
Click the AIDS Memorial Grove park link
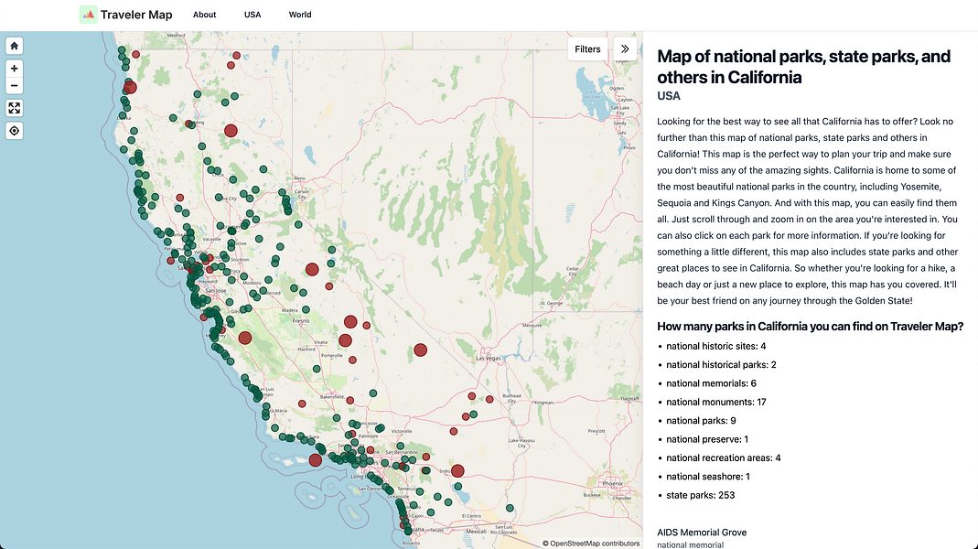pyautogui.click(x=702, y=532)
